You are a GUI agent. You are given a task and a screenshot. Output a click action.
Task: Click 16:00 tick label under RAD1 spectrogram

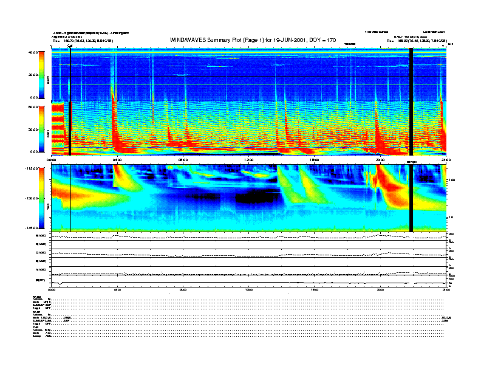[315, 160]
